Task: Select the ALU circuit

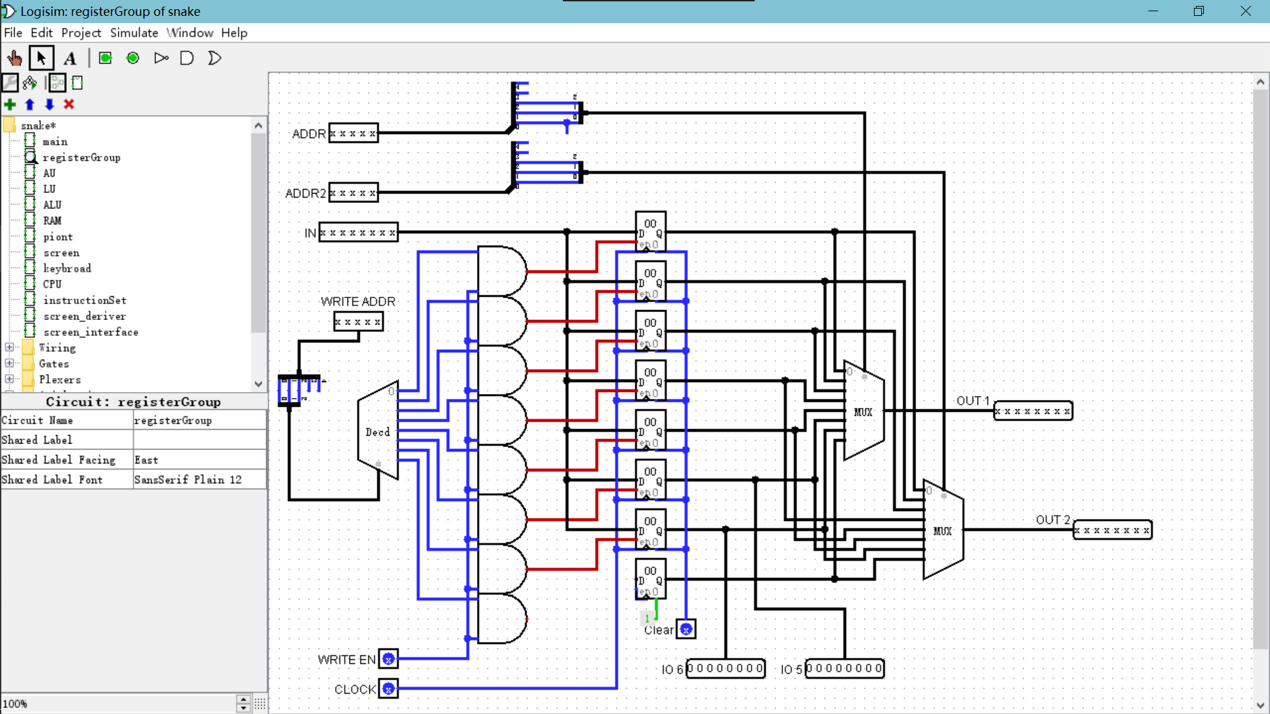Action: click(52, 205)
